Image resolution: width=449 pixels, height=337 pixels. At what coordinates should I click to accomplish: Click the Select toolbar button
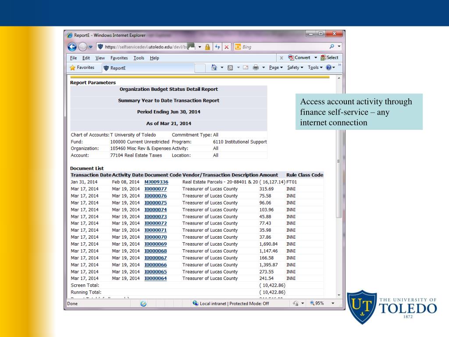(x=329, y=57)
